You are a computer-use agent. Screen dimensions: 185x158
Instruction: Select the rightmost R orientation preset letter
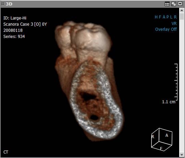coord(175,17)
